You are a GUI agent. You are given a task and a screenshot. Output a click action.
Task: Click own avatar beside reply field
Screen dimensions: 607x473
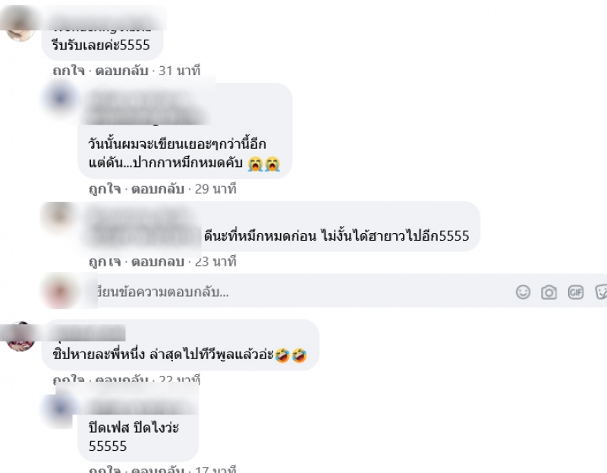60,292
